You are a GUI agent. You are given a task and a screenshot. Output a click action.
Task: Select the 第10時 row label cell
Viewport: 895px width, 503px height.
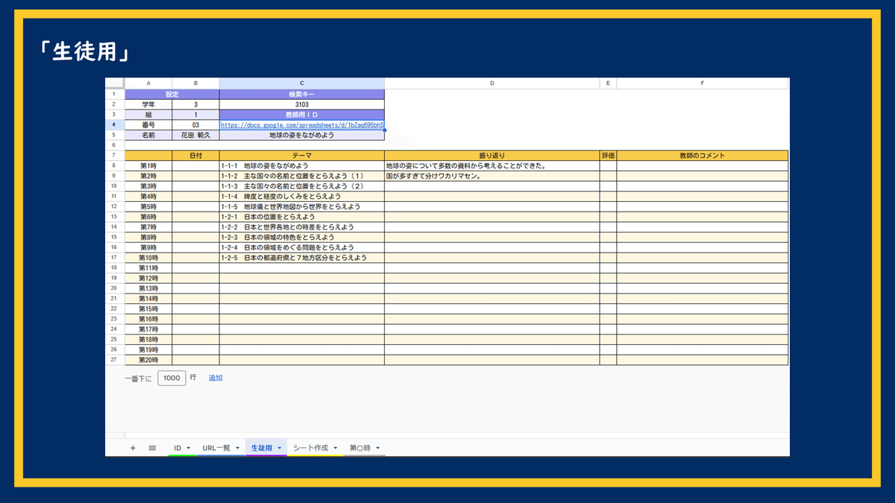coord(148,257)
